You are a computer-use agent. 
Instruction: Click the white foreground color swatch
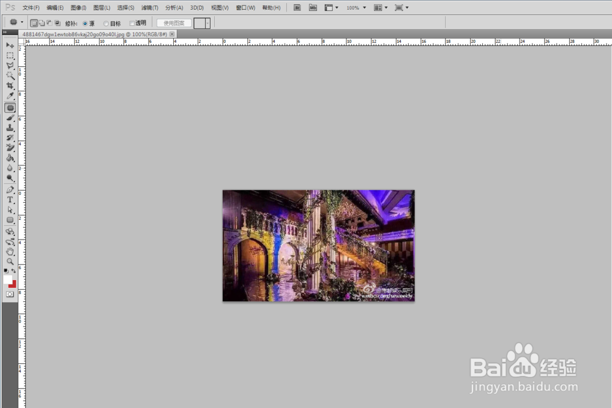click(7, 279)
